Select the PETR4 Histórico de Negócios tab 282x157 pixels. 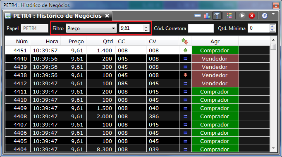pos(57,16)
